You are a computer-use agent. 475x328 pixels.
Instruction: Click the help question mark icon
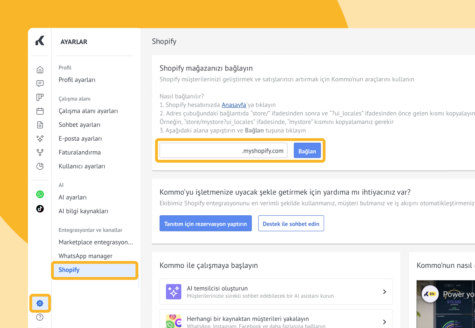coord(40,317)
